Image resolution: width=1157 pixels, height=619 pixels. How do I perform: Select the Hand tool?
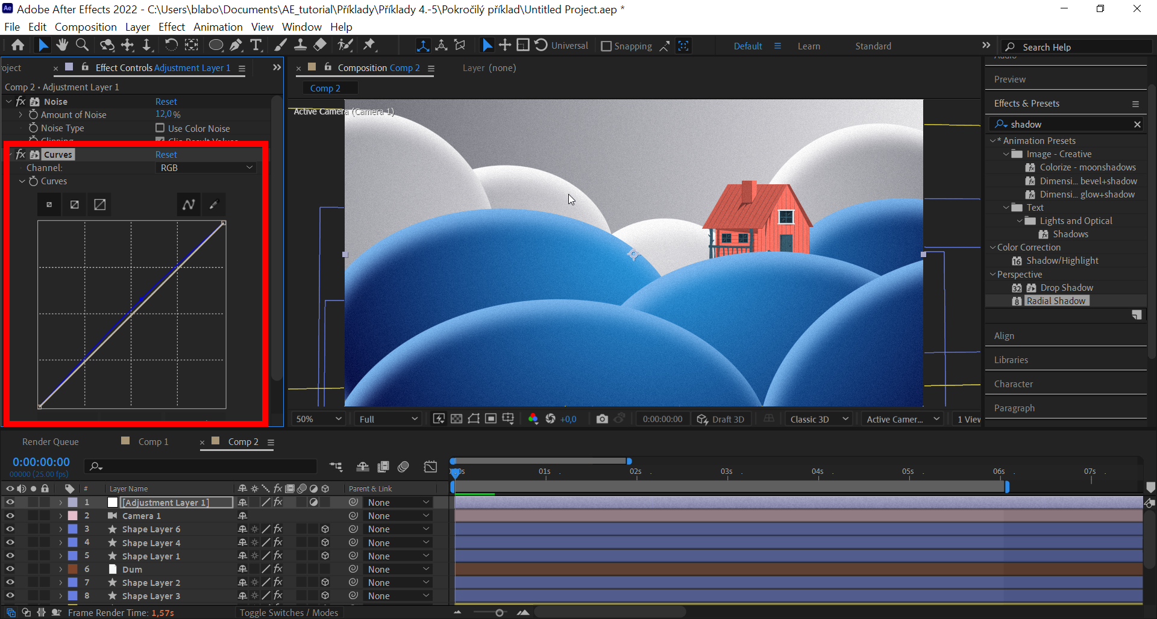(62, 45)
